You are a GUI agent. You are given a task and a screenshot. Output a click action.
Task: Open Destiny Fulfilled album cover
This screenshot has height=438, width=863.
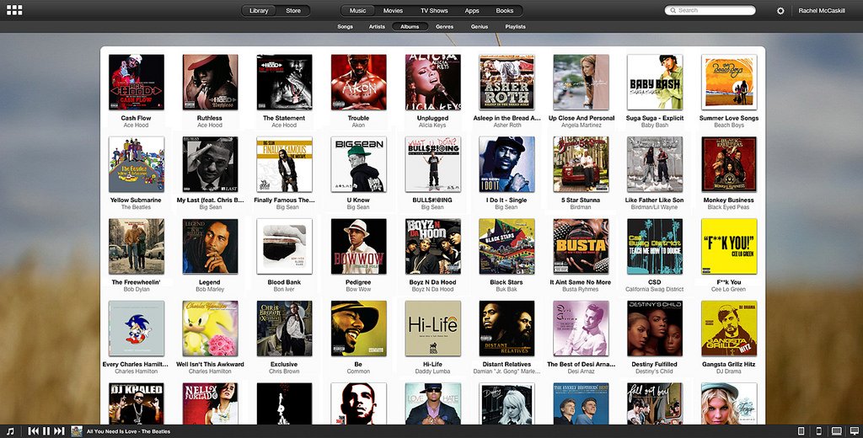(655, 328)
